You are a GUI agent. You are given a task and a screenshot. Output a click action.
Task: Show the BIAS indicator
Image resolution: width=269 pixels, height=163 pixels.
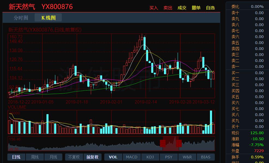click(x=206, y=157)
